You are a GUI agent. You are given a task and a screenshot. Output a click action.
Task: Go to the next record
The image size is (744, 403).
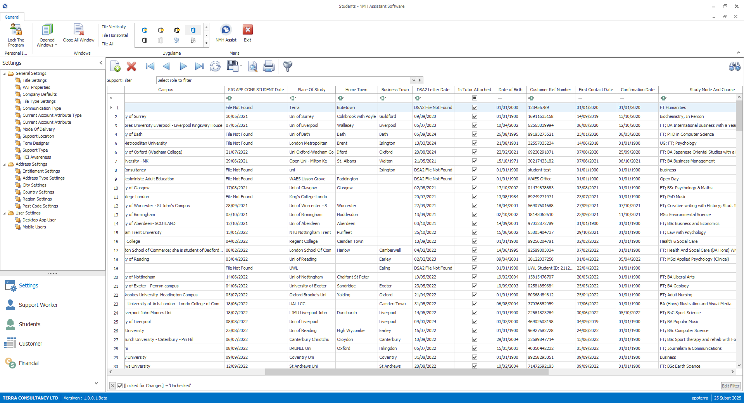(183, 66)
